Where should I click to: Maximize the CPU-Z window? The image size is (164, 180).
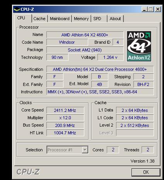(151, 9)
